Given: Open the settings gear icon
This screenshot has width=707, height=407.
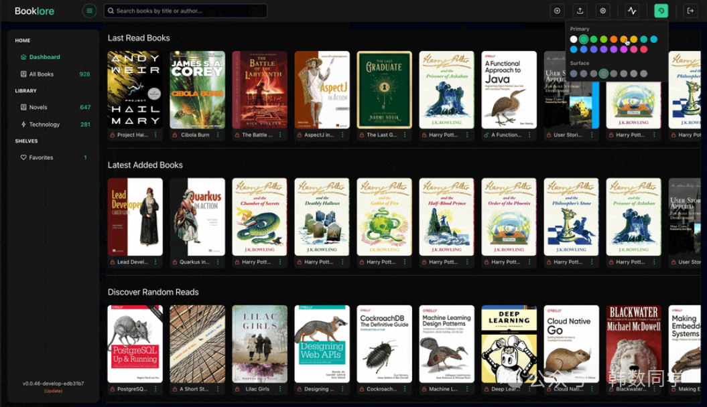Looking at the screenshot, I should pos(603,11).
